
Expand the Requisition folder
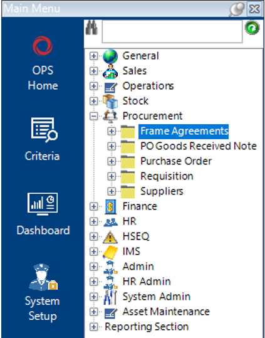point(112,176)
